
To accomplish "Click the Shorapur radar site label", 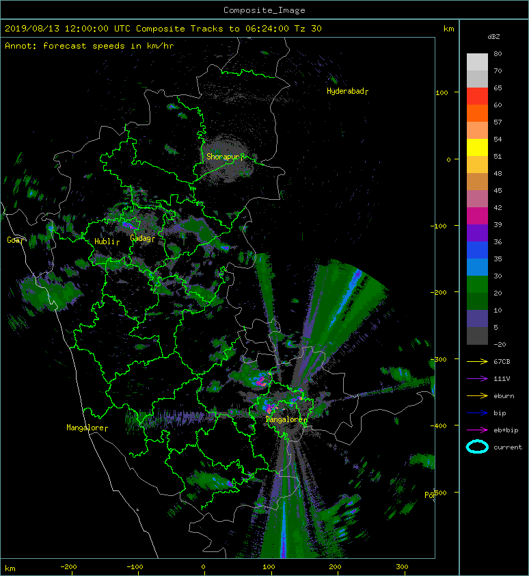I will click(x=223, y=157).
